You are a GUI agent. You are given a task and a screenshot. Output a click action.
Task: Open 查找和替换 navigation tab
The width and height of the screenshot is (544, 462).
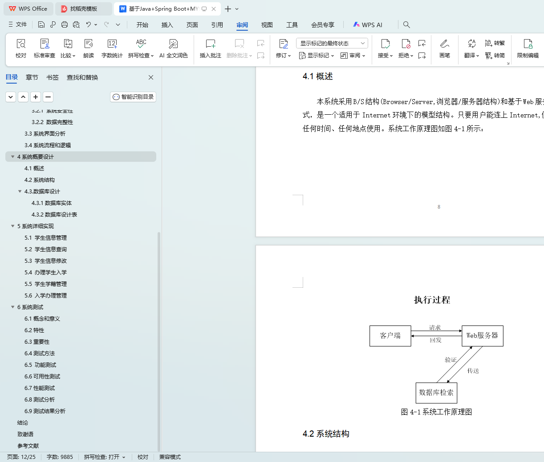tap(82, 77)
